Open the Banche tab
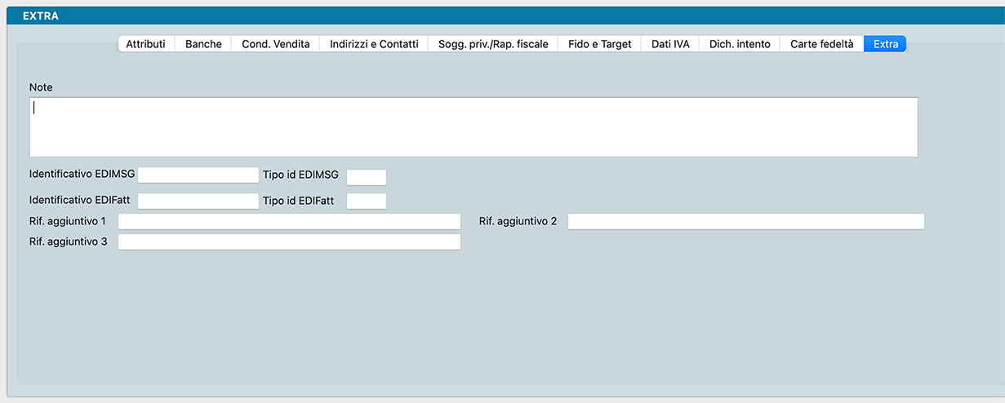This screenshot has height=403, width=1005. [x=203, y=44]
